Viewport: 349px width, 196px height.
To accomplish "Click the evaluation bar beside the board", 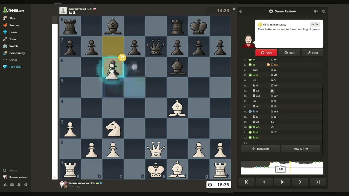I will coord(55,98).
